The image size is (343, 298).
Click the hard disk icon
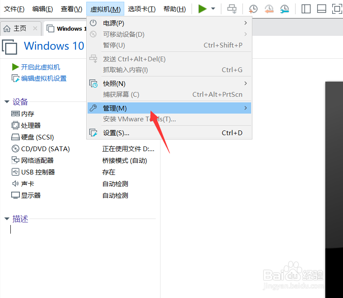click(x=15, y=137)
